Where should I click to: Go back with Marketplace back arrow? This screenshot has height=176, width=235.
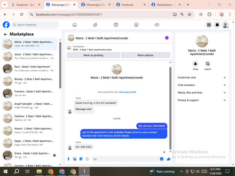coord(6,34)
